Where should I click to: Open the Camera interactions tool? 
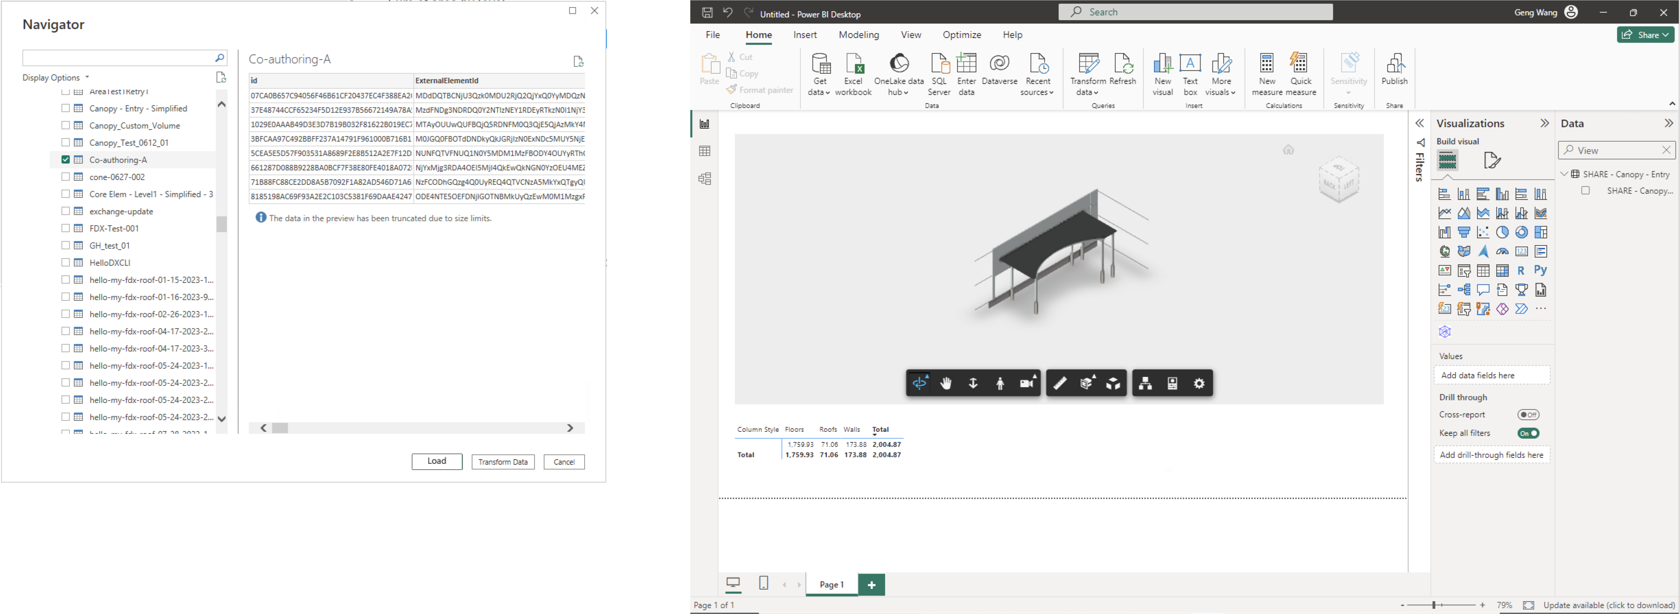(1027, 383)
